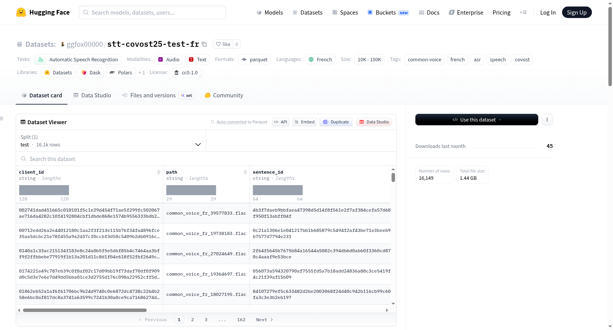Switch to the Dataset card tab
The image size is (613, 330).
point(42,95)
